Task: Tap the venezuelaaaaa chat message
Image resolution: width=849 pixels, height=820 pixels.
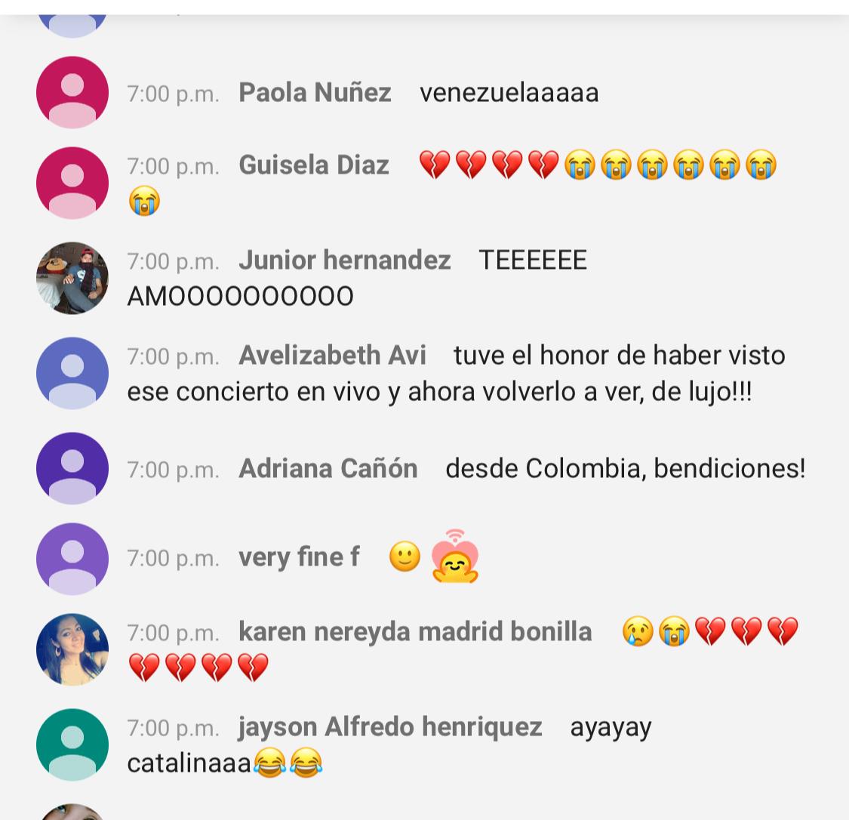Action: [x=509, y=93]
